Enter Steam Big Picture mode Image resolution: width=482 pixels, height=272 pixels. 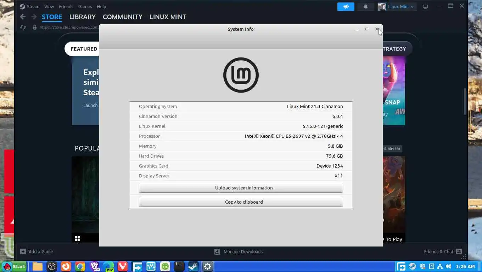(x=425, y=6)
